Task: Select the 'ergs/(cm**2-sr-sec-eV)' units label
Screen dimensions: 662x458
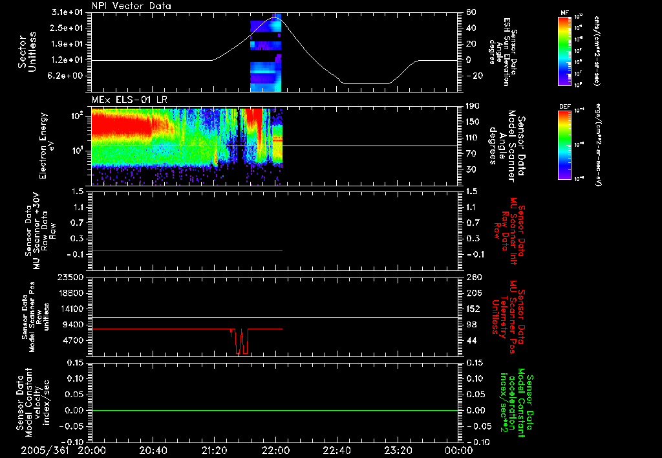Action: click(x=598, y=145)
